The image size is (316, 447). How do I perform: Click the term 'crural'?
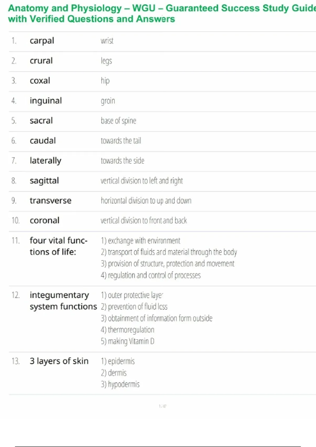(41, 61)
